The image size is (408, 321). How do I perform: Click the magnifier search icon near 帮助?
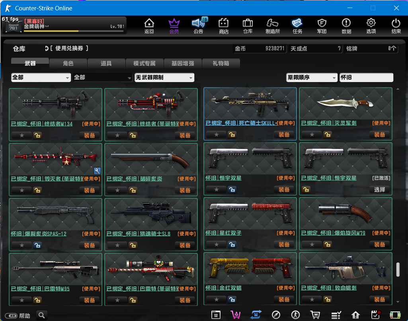42,315
